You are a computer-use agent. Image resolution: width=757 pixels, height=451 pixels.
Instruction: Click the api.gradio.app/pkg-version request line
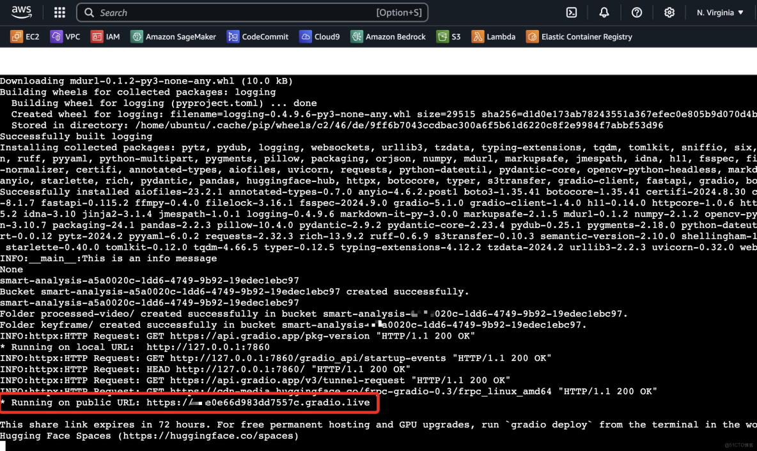coord(238,336)
